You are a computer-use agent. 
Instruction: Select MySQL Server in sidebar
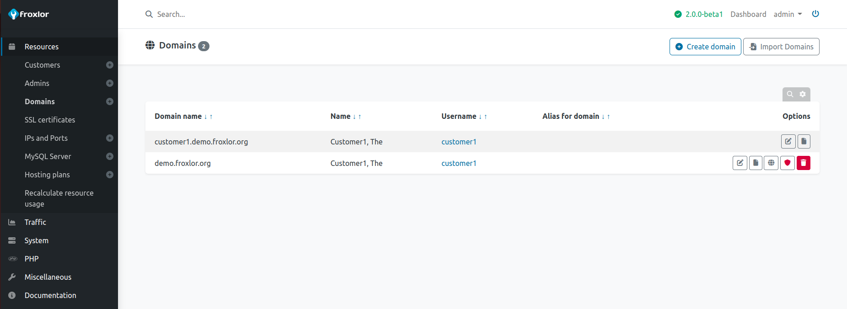[48, 156]
